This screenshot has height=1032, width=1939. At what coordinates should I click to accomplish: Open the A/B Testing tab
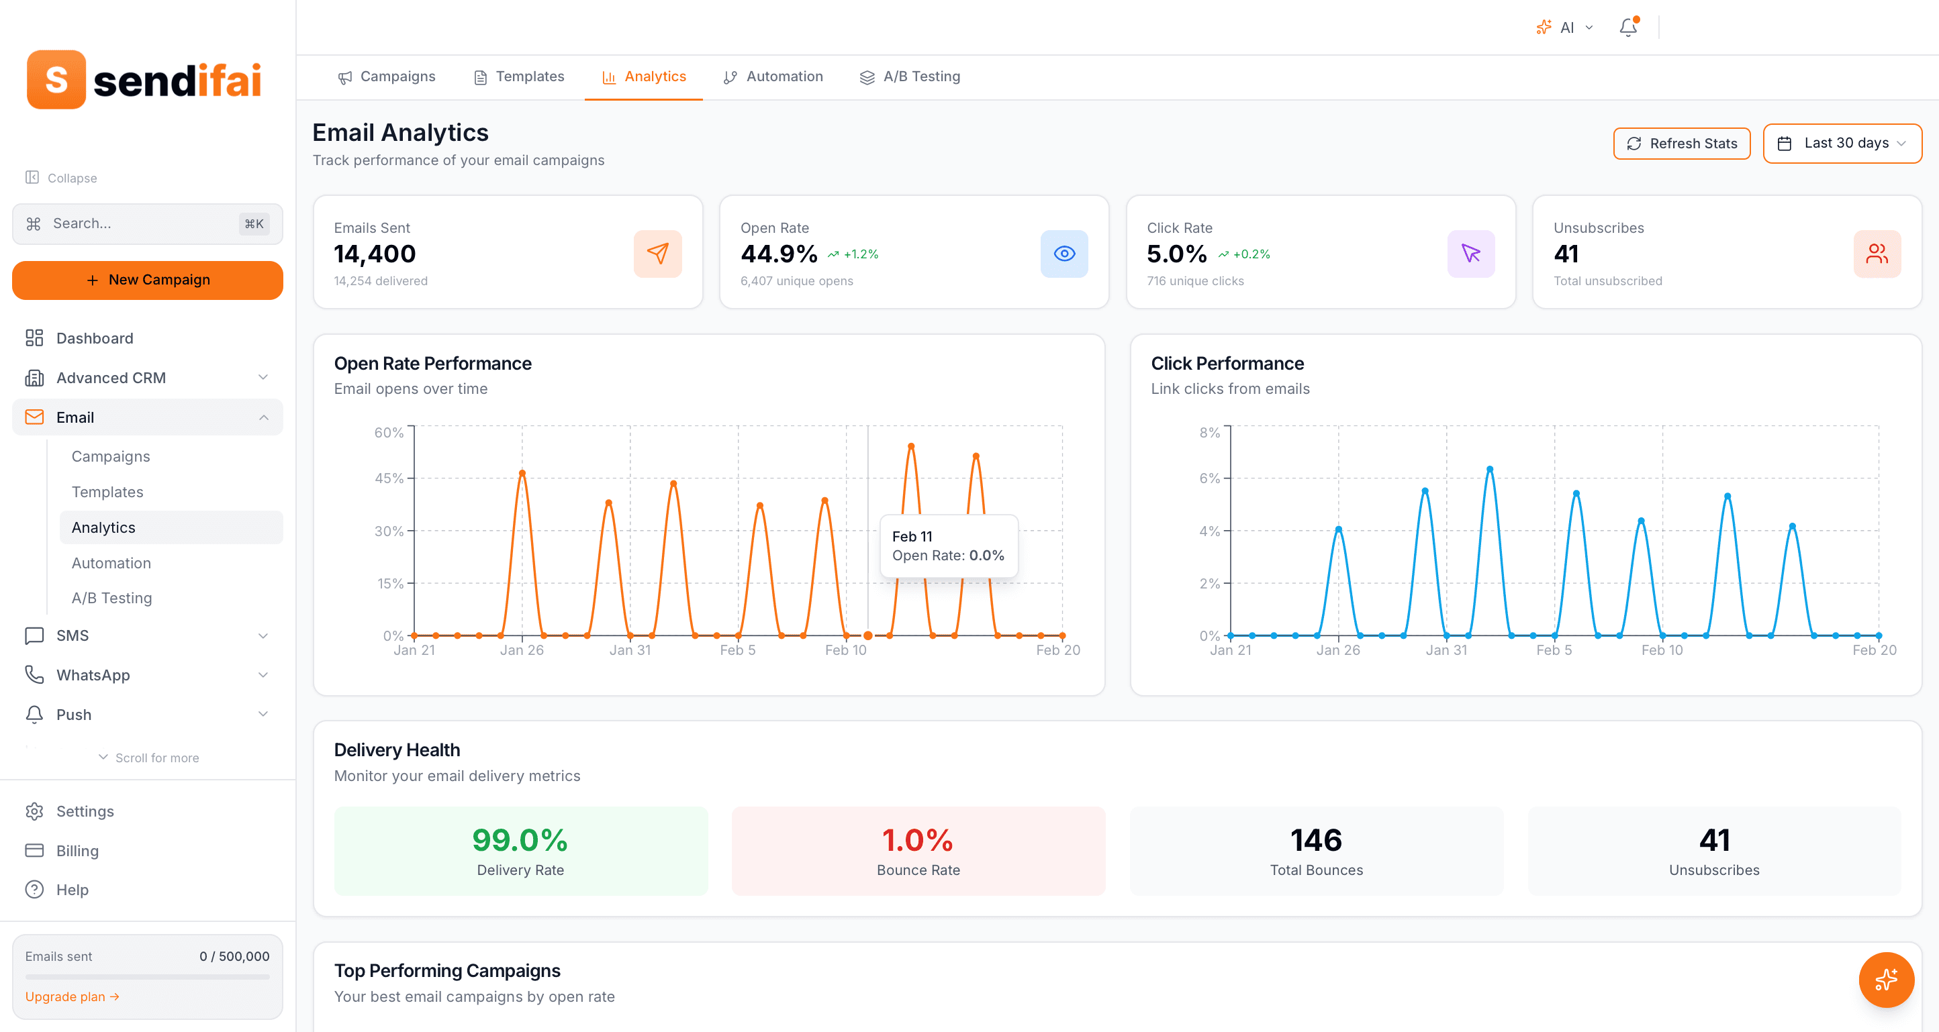(910, 76)
